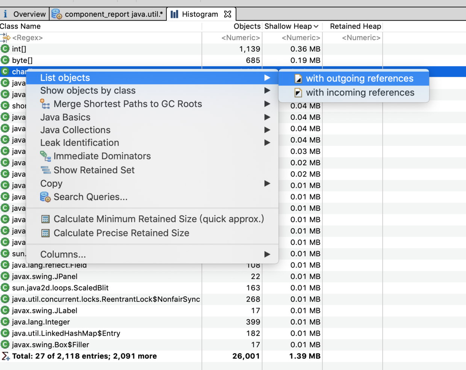Select the javax.swing.JLabel row
The image size is (466, 370).
click(x=233, y=311)
